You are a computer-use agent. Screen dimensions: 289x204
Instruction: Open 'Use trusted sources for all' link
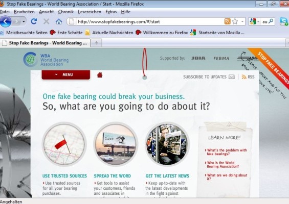[61, 188]
